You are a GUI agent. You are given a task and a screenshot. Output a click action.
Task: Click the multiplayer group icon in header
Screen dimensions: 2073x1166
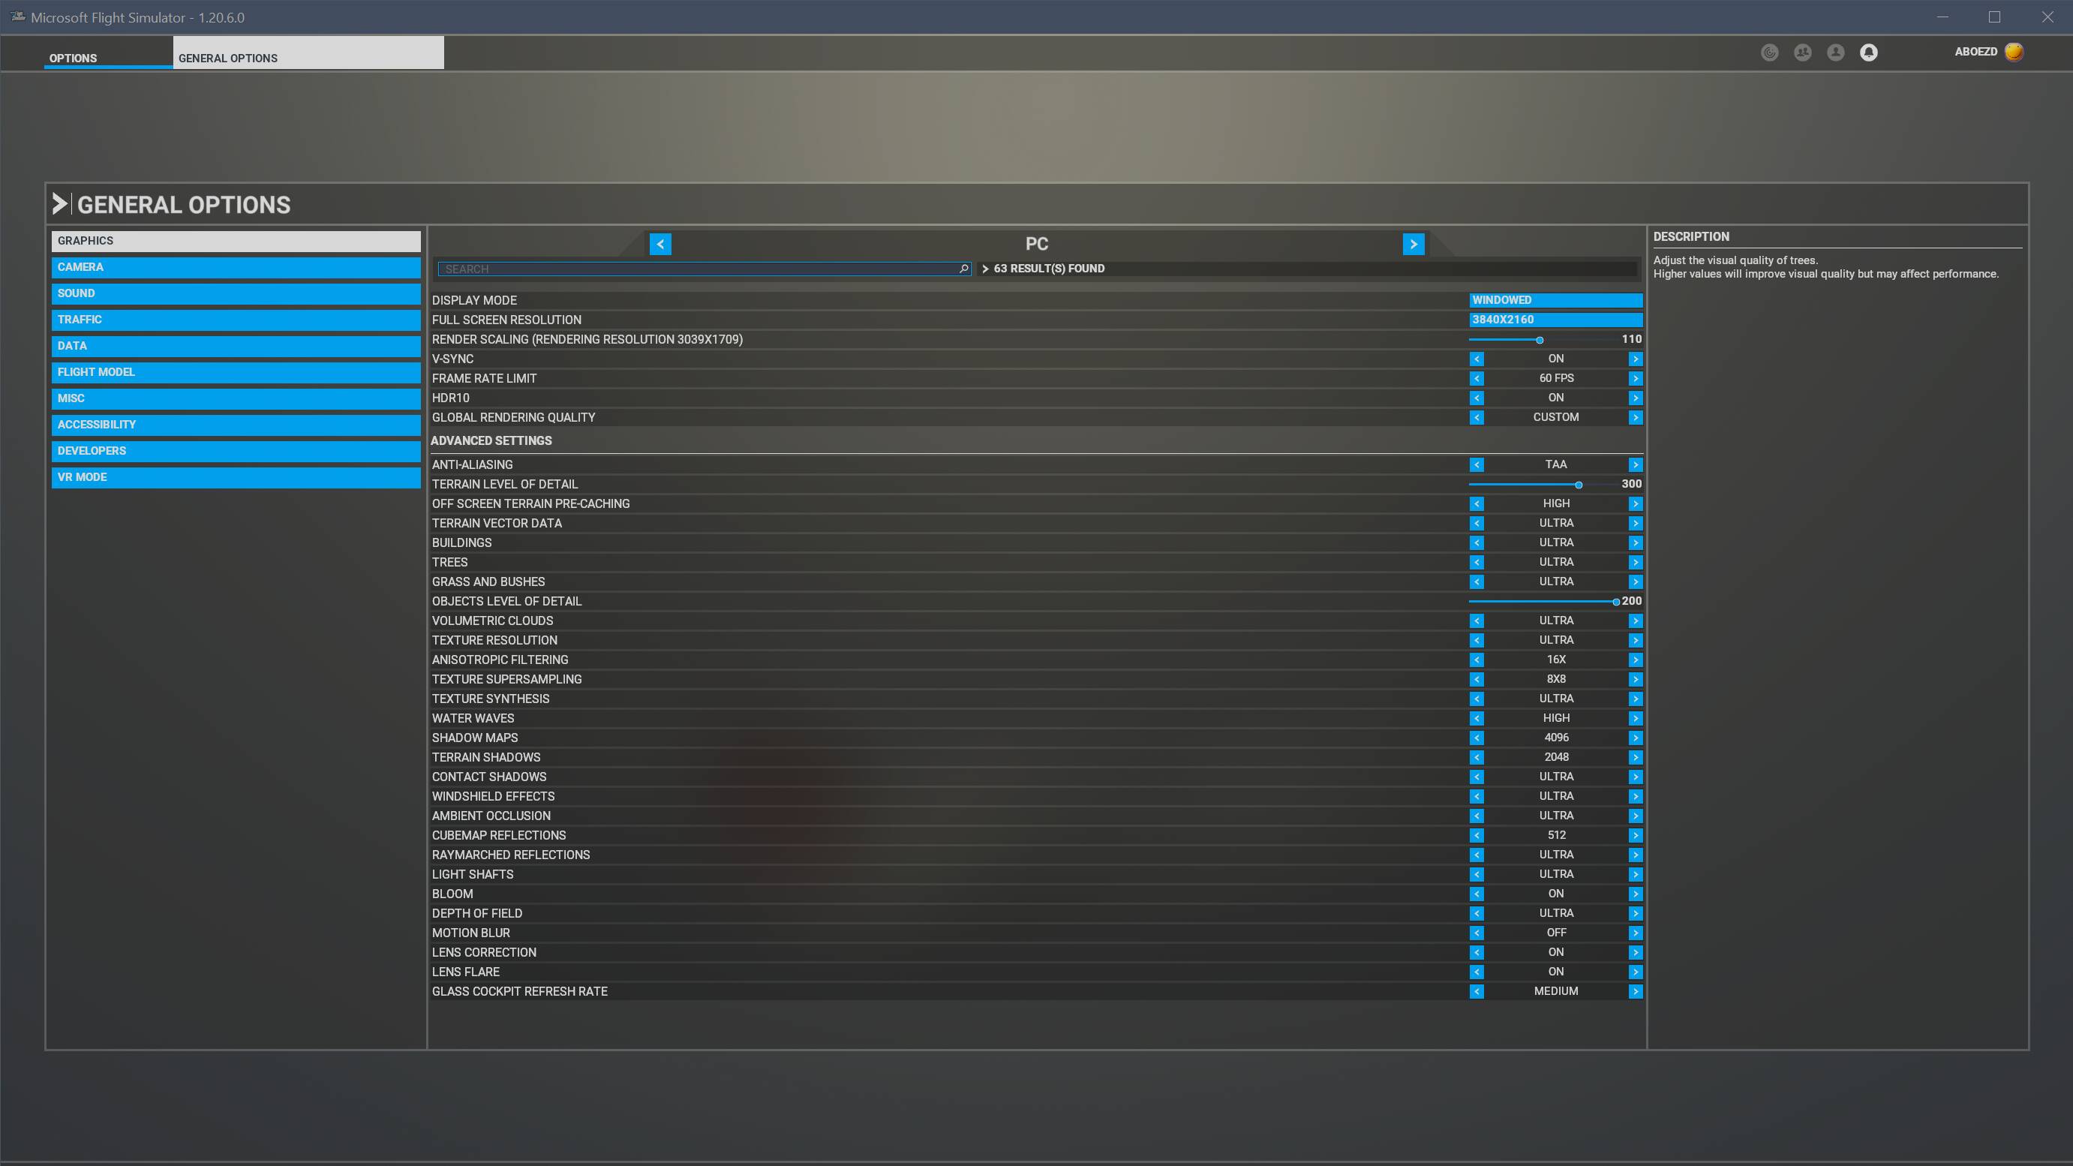click(1803, 53)
